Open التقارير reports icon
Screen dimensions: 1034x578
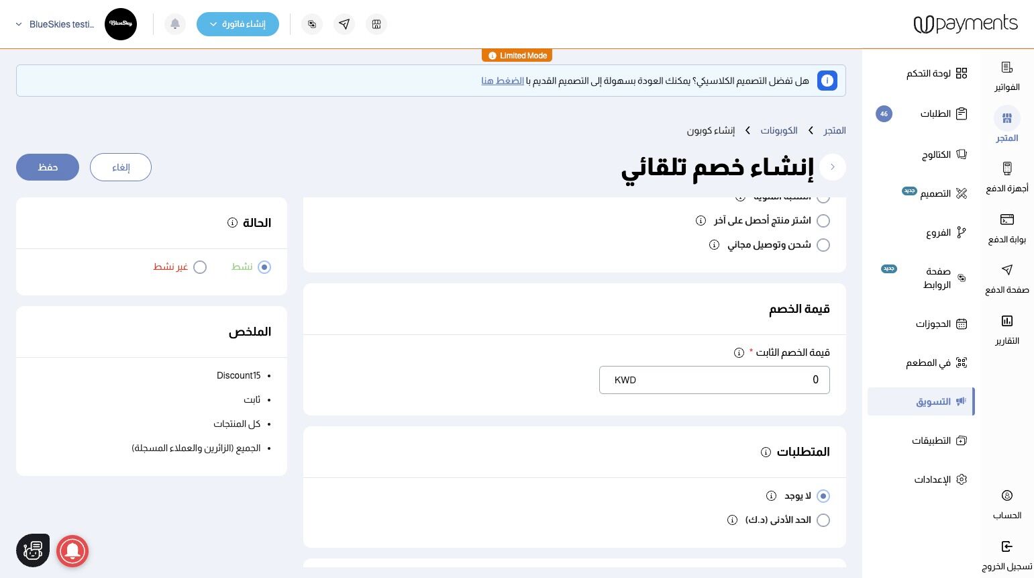[x=1007, y=330]
